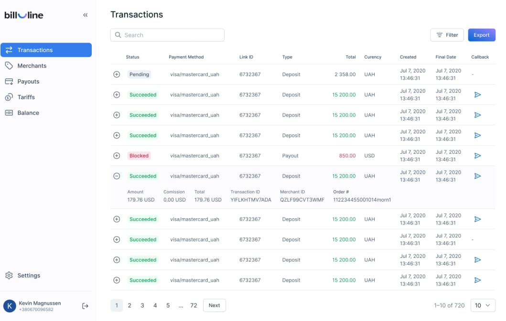This screenshot has height=321, width=506.
Task: Click callback send icon in last row
Action: [477, 280]
